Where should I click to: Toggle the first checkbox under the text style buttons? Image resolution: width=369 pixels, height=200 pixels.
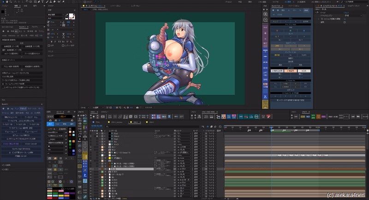(x=49, y=46)
